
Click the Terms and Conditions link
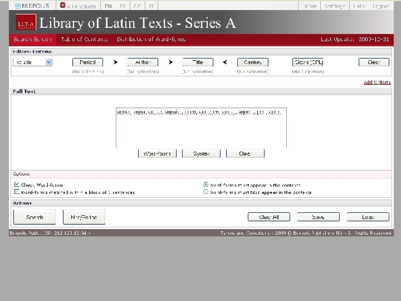click(x=245, y=233)
